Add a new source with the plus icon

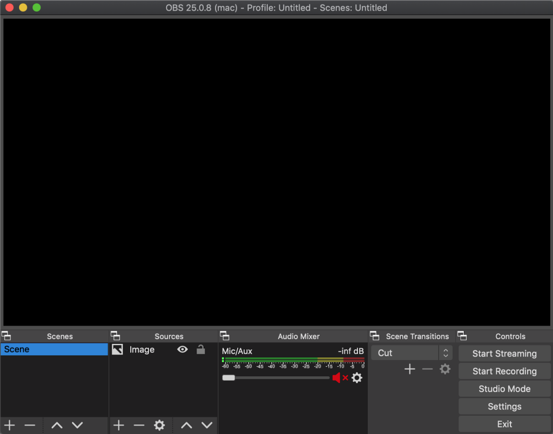click(x=118, y=425)
